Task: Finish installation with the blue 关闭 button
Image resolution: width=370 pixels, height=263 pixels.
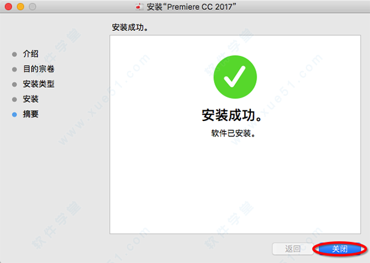Action: click(340, 249)
